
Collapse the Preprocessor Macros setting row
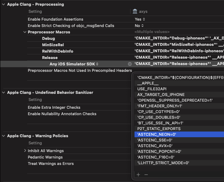pos(25,32)
